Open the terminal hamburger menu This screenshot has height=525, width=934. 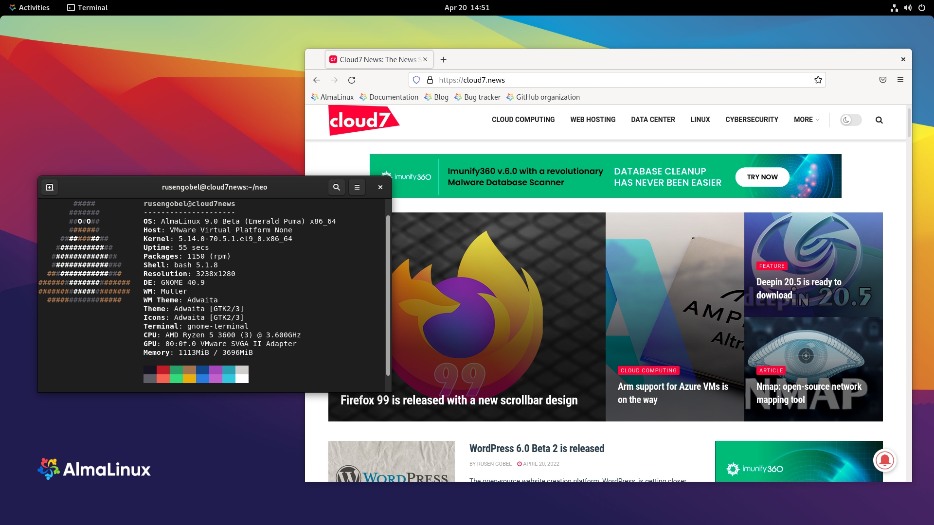[357, 187]
